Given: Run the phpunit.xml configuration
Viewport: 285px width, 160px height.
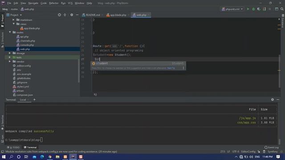Looking at the screenshot, I should coord(248,9).
